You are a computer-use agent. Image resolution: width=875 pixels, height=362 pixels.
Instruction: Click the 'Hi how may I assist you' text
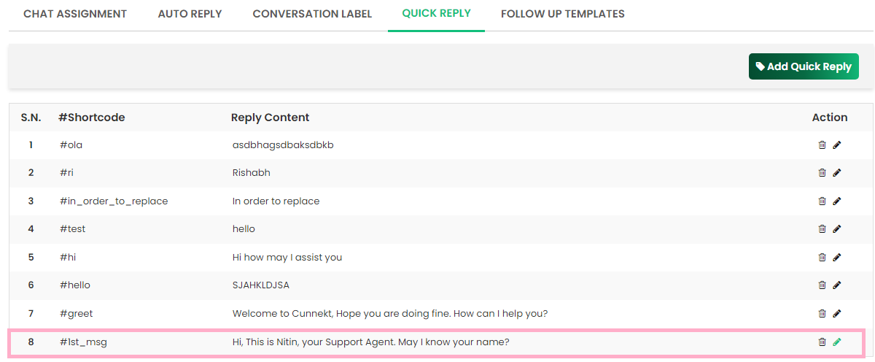pyautogui.click(x=287, y=257)
